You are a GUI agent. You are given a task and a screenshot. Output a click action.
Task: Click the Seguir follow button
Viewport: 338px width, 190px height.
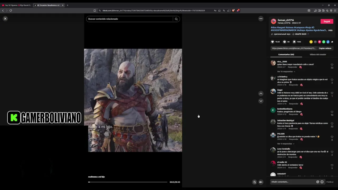click(x=327, y=21)
